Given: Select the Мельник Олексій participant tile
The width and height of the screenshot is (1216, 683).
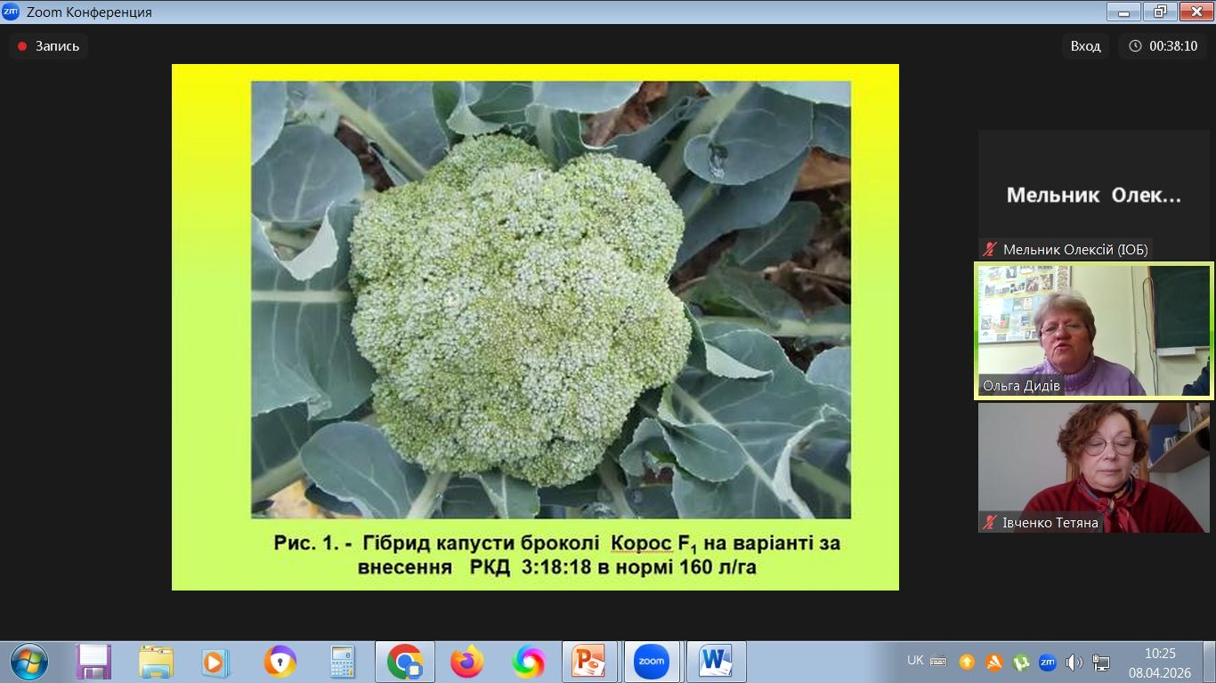Looking at the screenshot, I should tap(1093, 195).
